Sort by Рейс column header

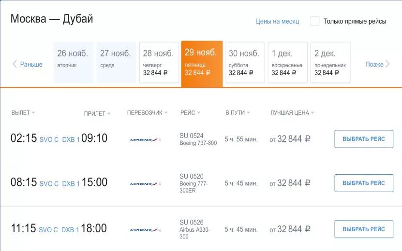(x=190, y=113)
